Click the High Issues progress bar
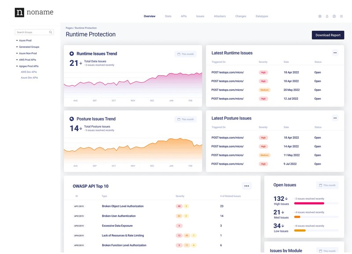This screenshot has width=352, height=254. point(316,203)
